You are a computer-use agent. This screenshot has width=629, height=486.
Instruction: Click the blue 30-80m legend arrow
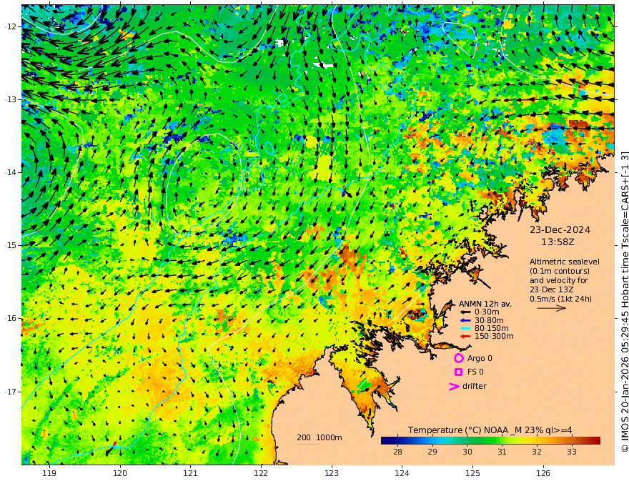coord(465,320)
